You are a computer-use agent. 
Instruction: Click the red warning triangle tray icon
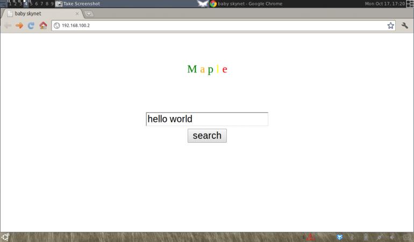pos(311,237)
